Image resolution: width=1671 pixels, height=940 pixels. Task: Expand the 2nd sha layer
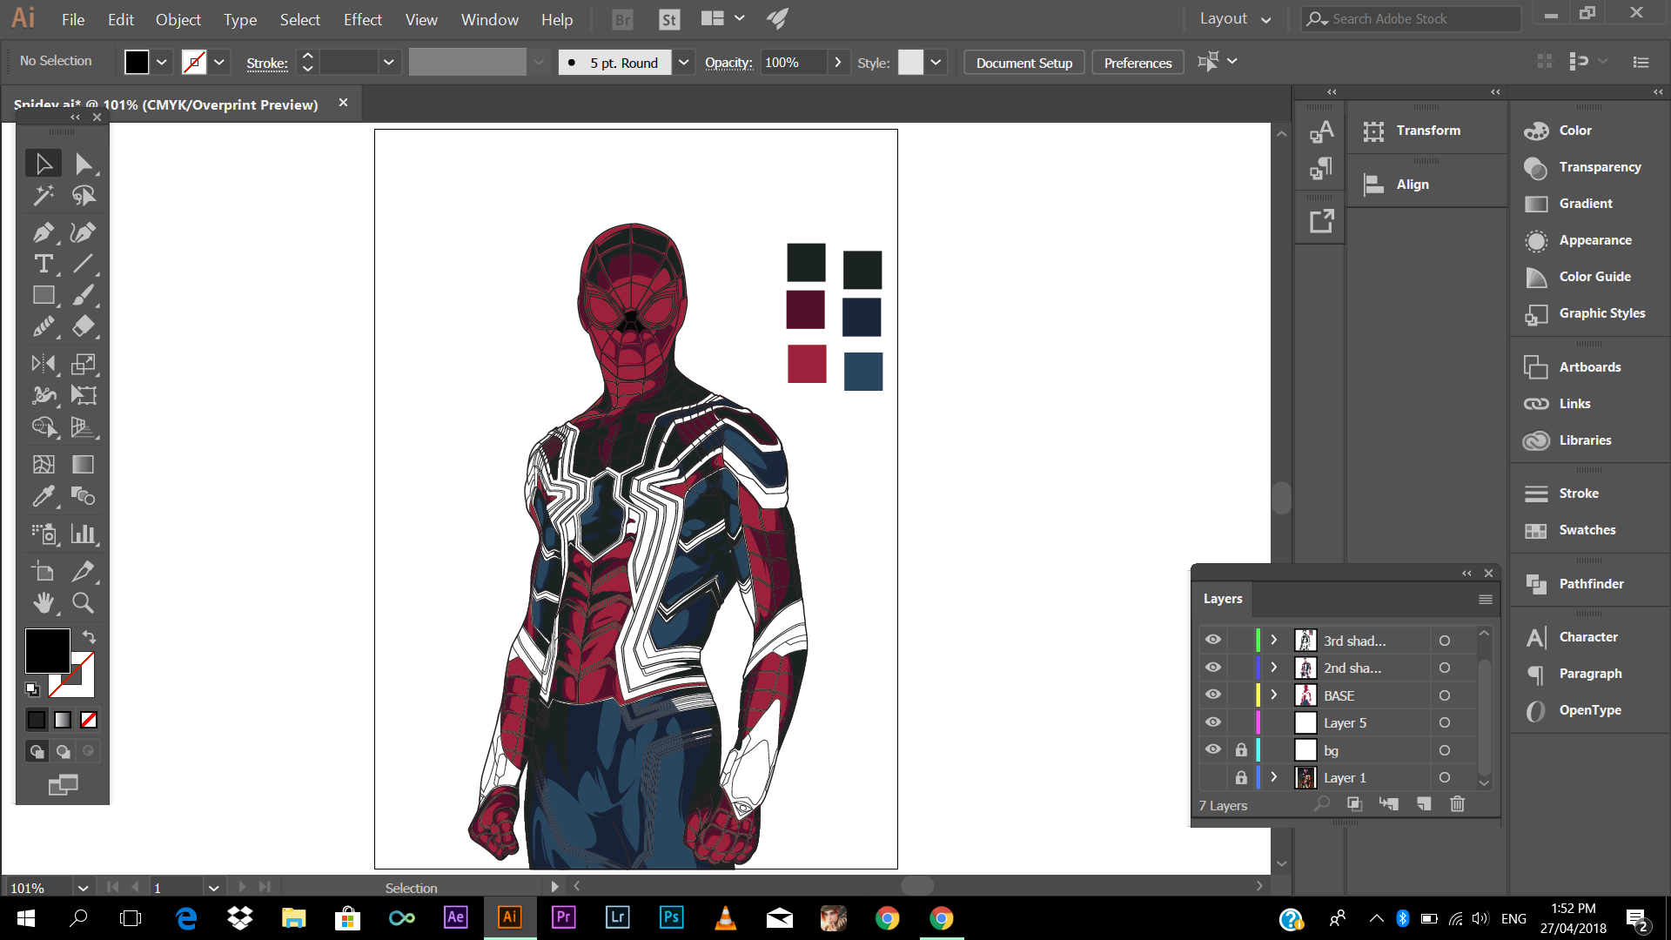point(1274,668)
